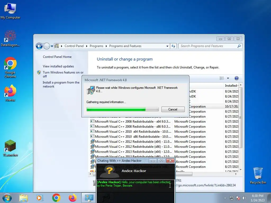The width and height of the screenshot is (271, 203).
Task: Open the Programs and Features help icon
Action: [236, 78]
